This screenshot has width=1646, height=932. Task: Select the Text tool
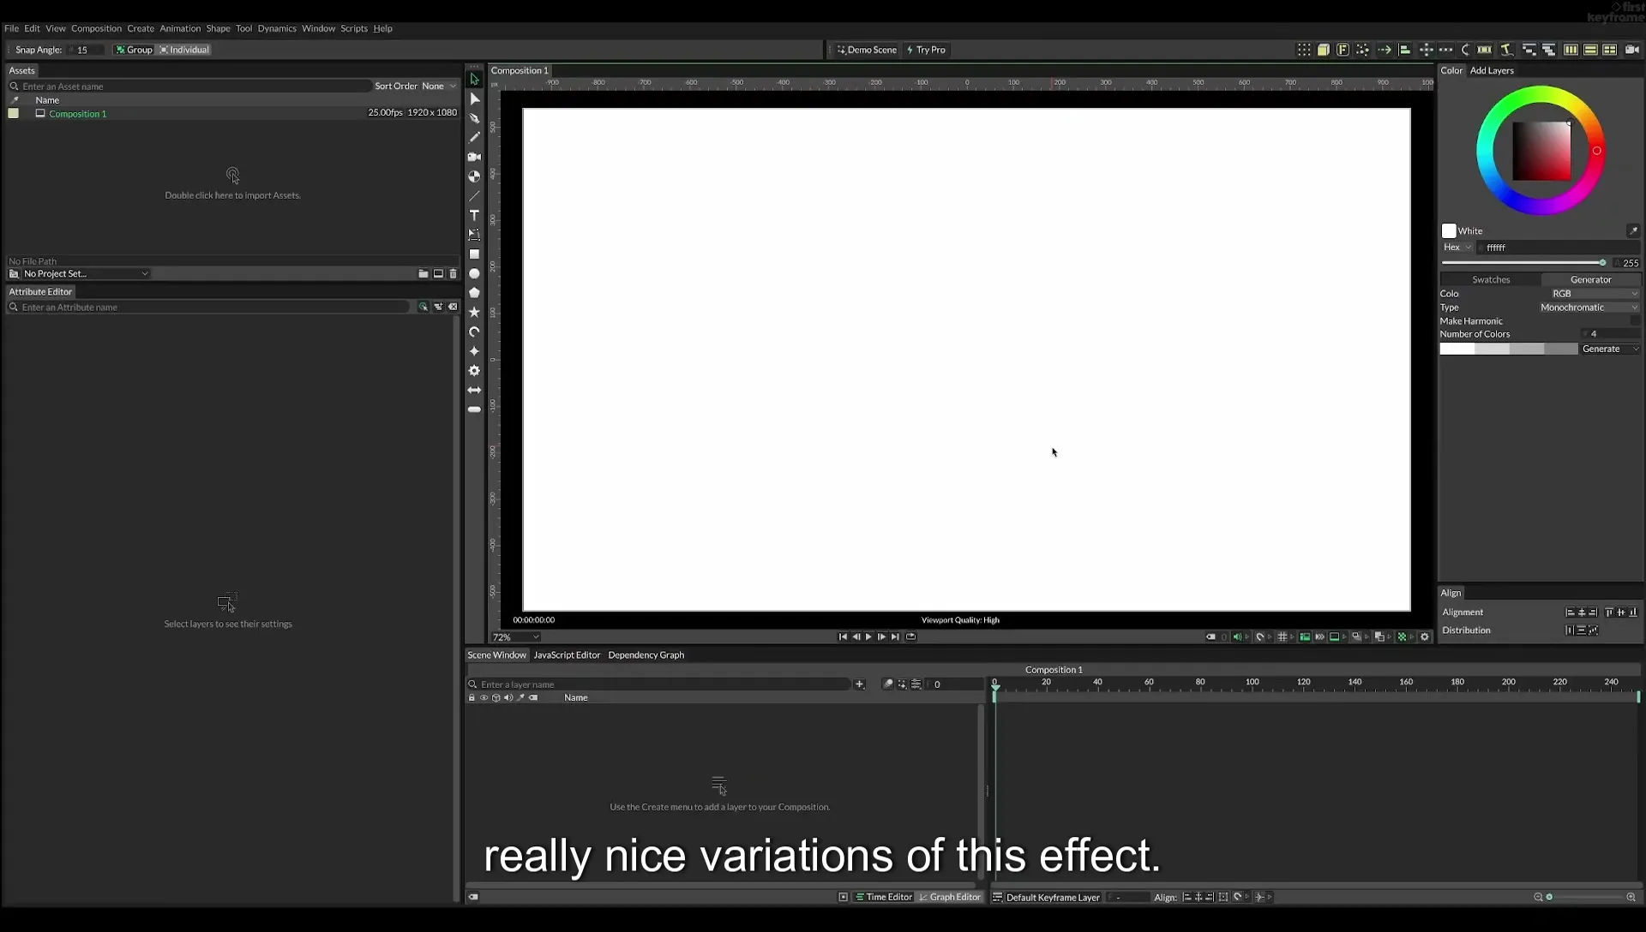point(474,215)
